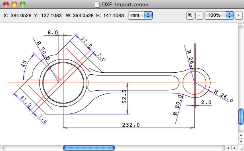Click the W width value 394.0528
Screen dimensions: 244x151
tap(83, 16)
